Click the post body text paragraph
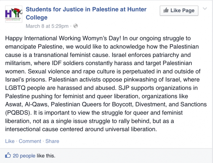 coord(106,84)
